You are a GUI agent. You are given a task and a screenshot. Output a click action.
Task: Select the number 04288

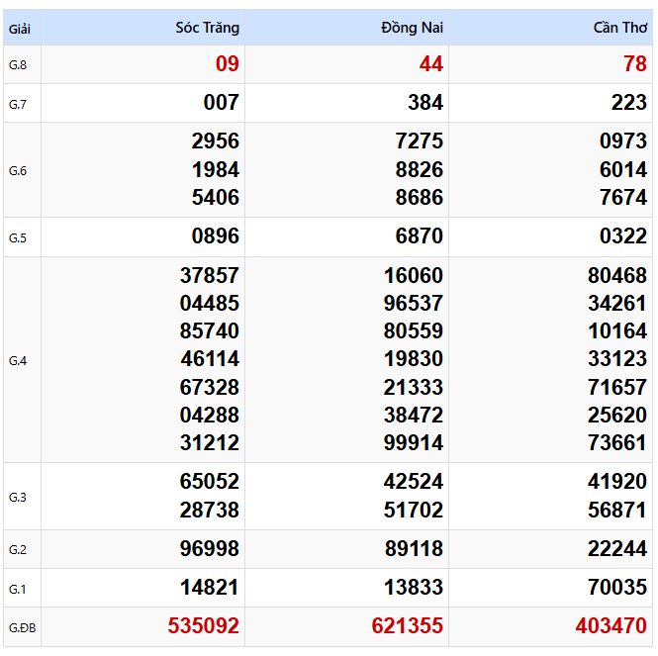point(210,416)
